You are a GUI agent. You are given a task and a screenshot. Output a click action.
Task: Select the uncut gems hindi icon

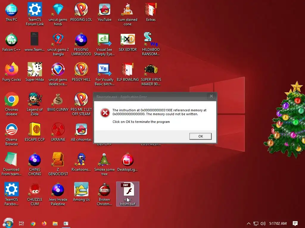[x=58, y=14]
